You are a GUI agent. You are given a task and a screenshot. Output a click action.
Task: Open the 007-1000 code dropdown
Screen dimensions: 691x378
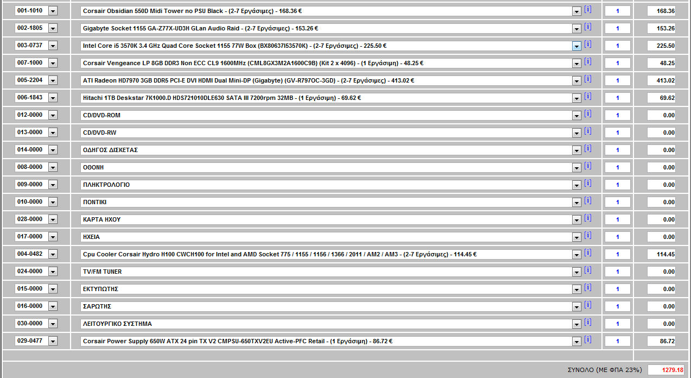53,63
